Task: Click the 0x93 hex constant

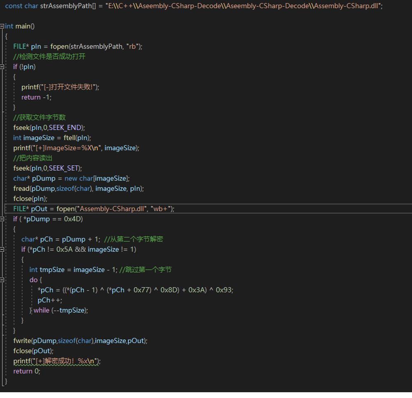Action: [224, 290]
